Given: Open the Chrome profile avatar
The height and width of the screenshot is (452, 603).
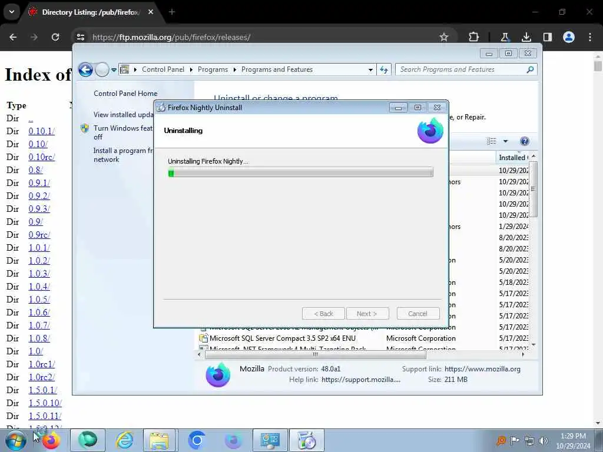Looking at the screenshot, I should pos(569,37).
